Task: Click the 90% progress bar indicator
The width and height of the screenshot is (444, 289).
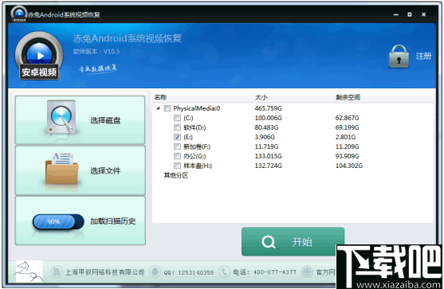Action: point(58,221)
